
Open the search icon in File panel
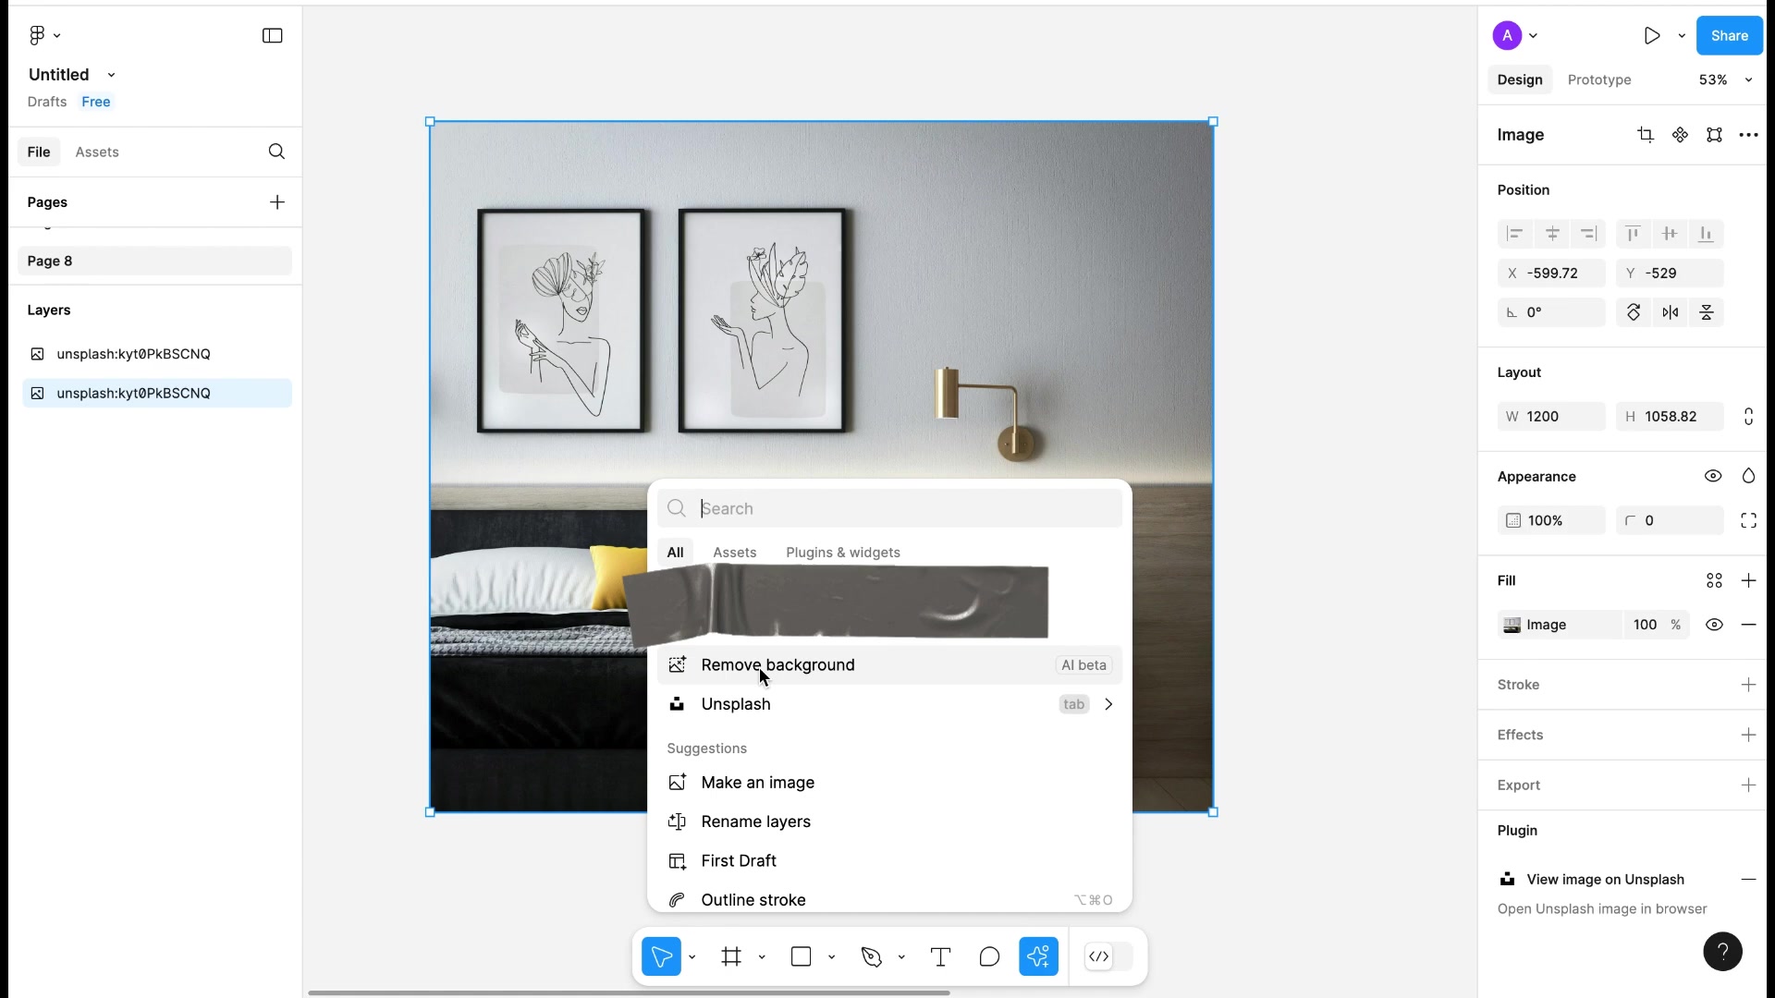[276, 152]
